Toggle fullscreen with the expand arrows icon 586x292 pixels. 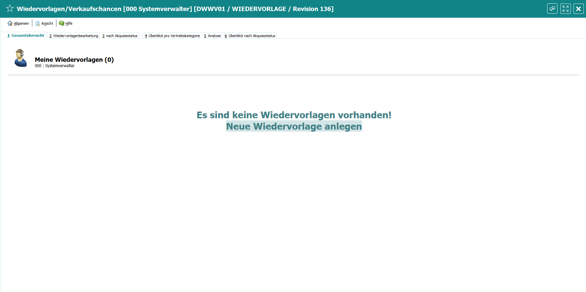565,9
